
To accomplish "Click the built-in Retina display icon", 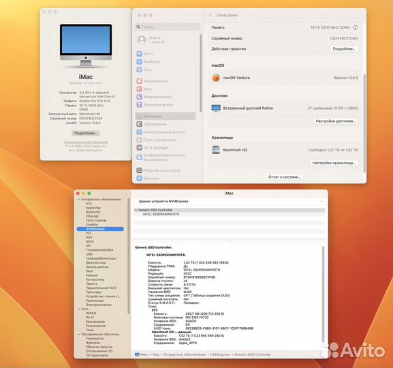I will 216,108.
